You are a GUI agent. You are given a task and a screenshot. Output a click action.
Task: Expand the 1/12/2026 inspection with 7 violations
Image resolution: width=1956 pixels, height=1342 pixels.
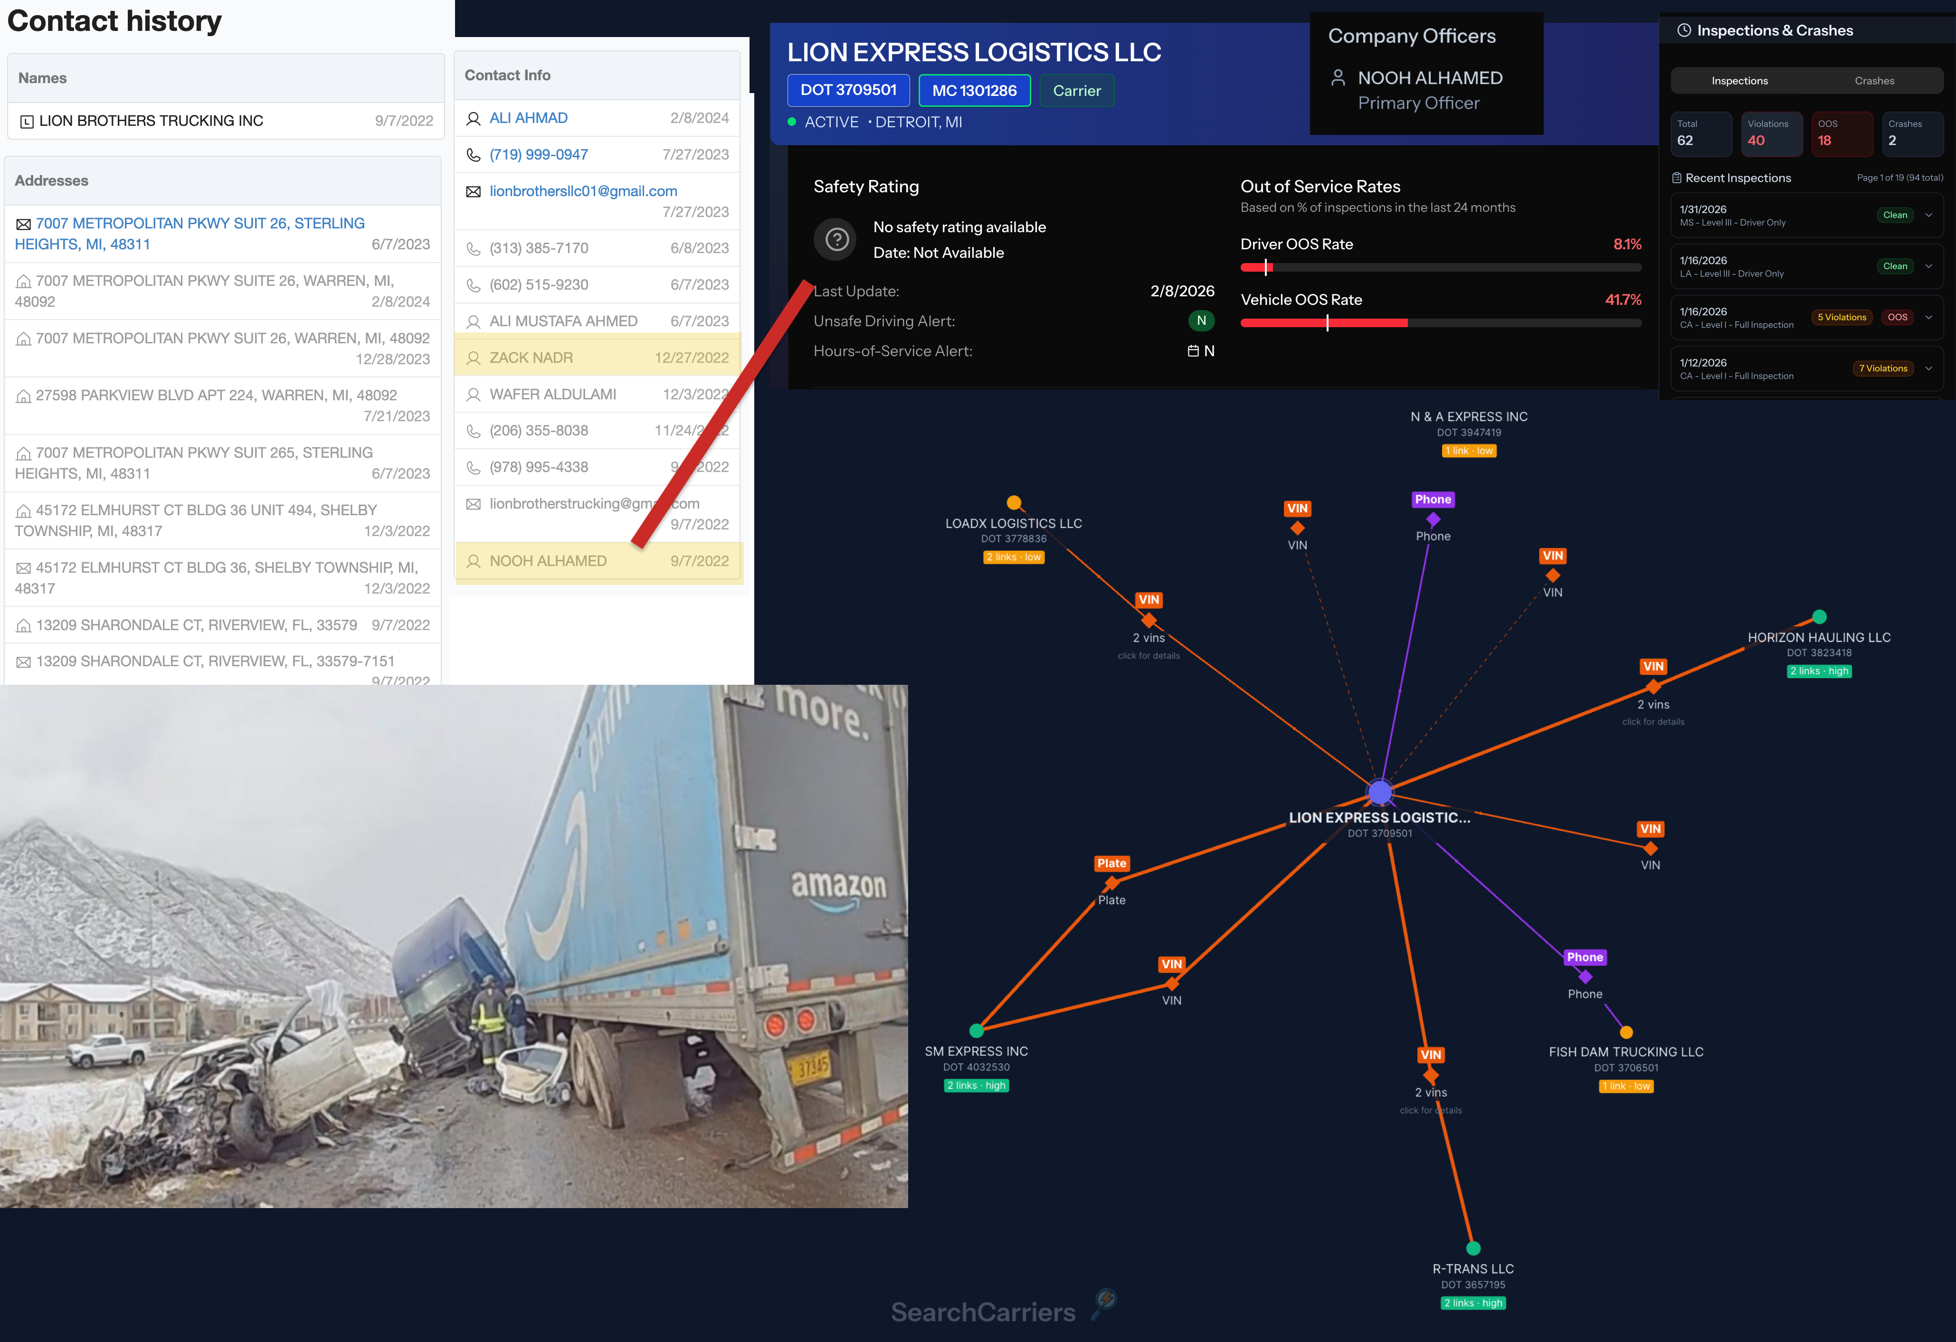[x=1928, y=369]
